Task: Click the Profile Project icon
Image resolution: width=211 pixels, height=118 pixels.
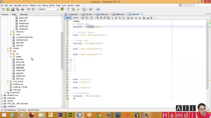Action: [91, 10]
